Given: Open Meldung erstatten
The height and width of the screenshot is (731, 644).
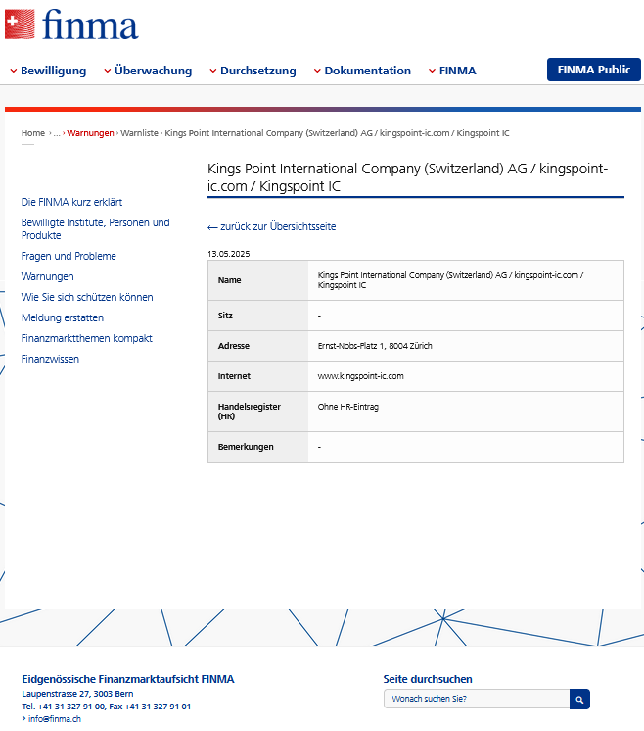Looking at the screenshot, I should [x=63, y=317].
